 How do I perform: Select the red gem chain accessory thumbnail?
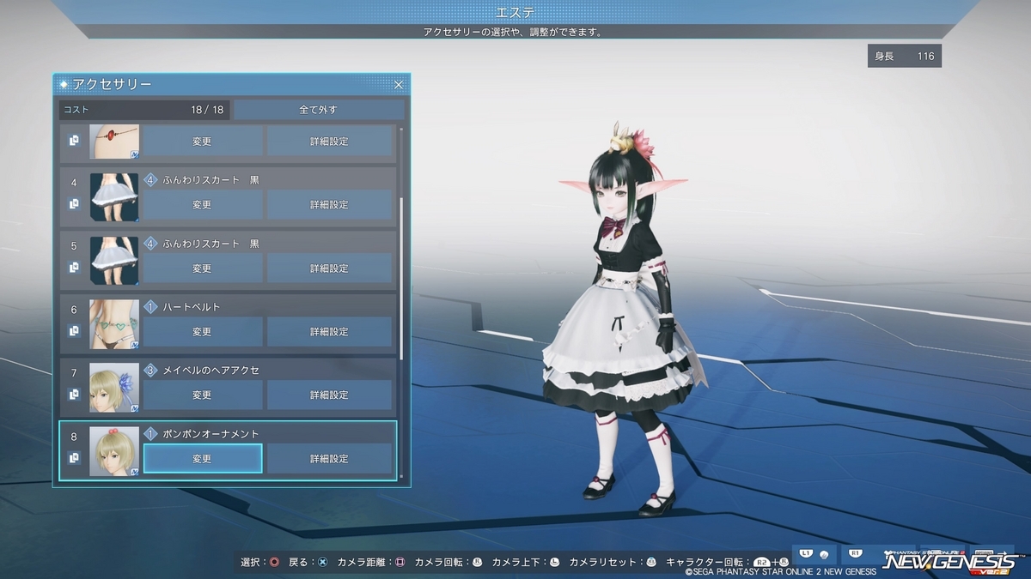point(114,141)
